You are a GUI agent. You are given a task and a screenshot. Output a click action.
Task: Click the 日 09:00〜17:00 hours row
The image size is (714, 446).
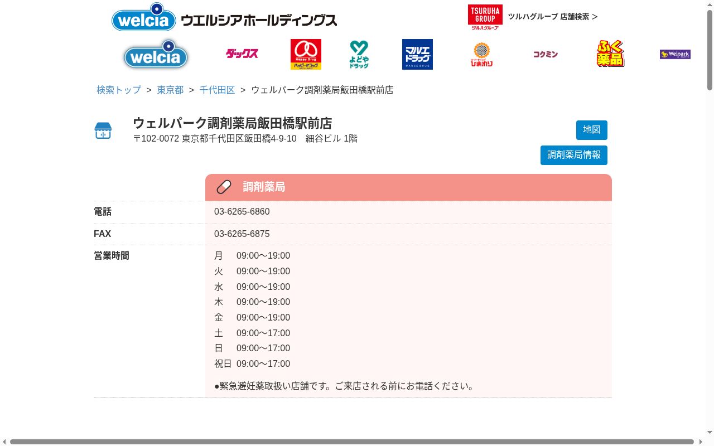pyautogui.click(x=252, y=348)
